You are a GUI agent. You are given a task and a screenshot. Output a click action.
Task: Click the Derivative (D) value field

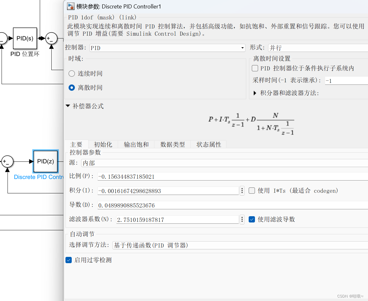233,205
